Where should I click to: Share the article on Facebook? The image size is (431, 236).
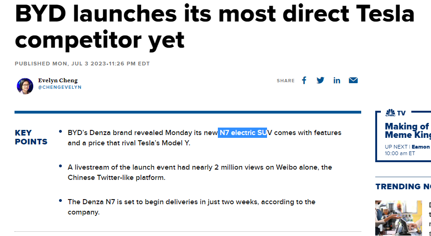[304, 80]
